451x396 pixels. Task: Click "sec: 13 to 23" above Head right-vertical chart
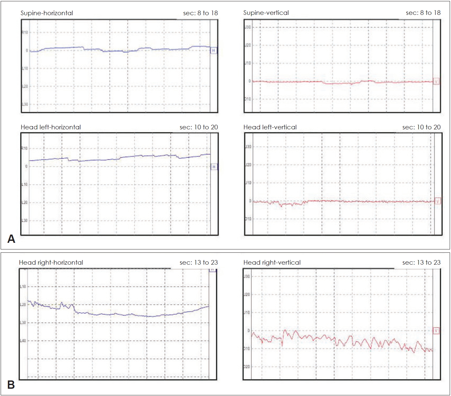422,262
